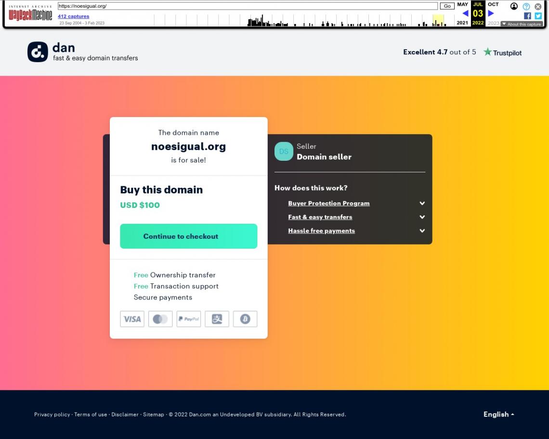Click the dan logo icon

38,52
